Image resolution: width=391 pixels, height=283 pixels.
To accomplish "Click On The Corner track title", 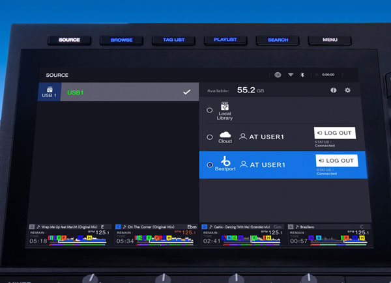I will [x=151, y=227].
